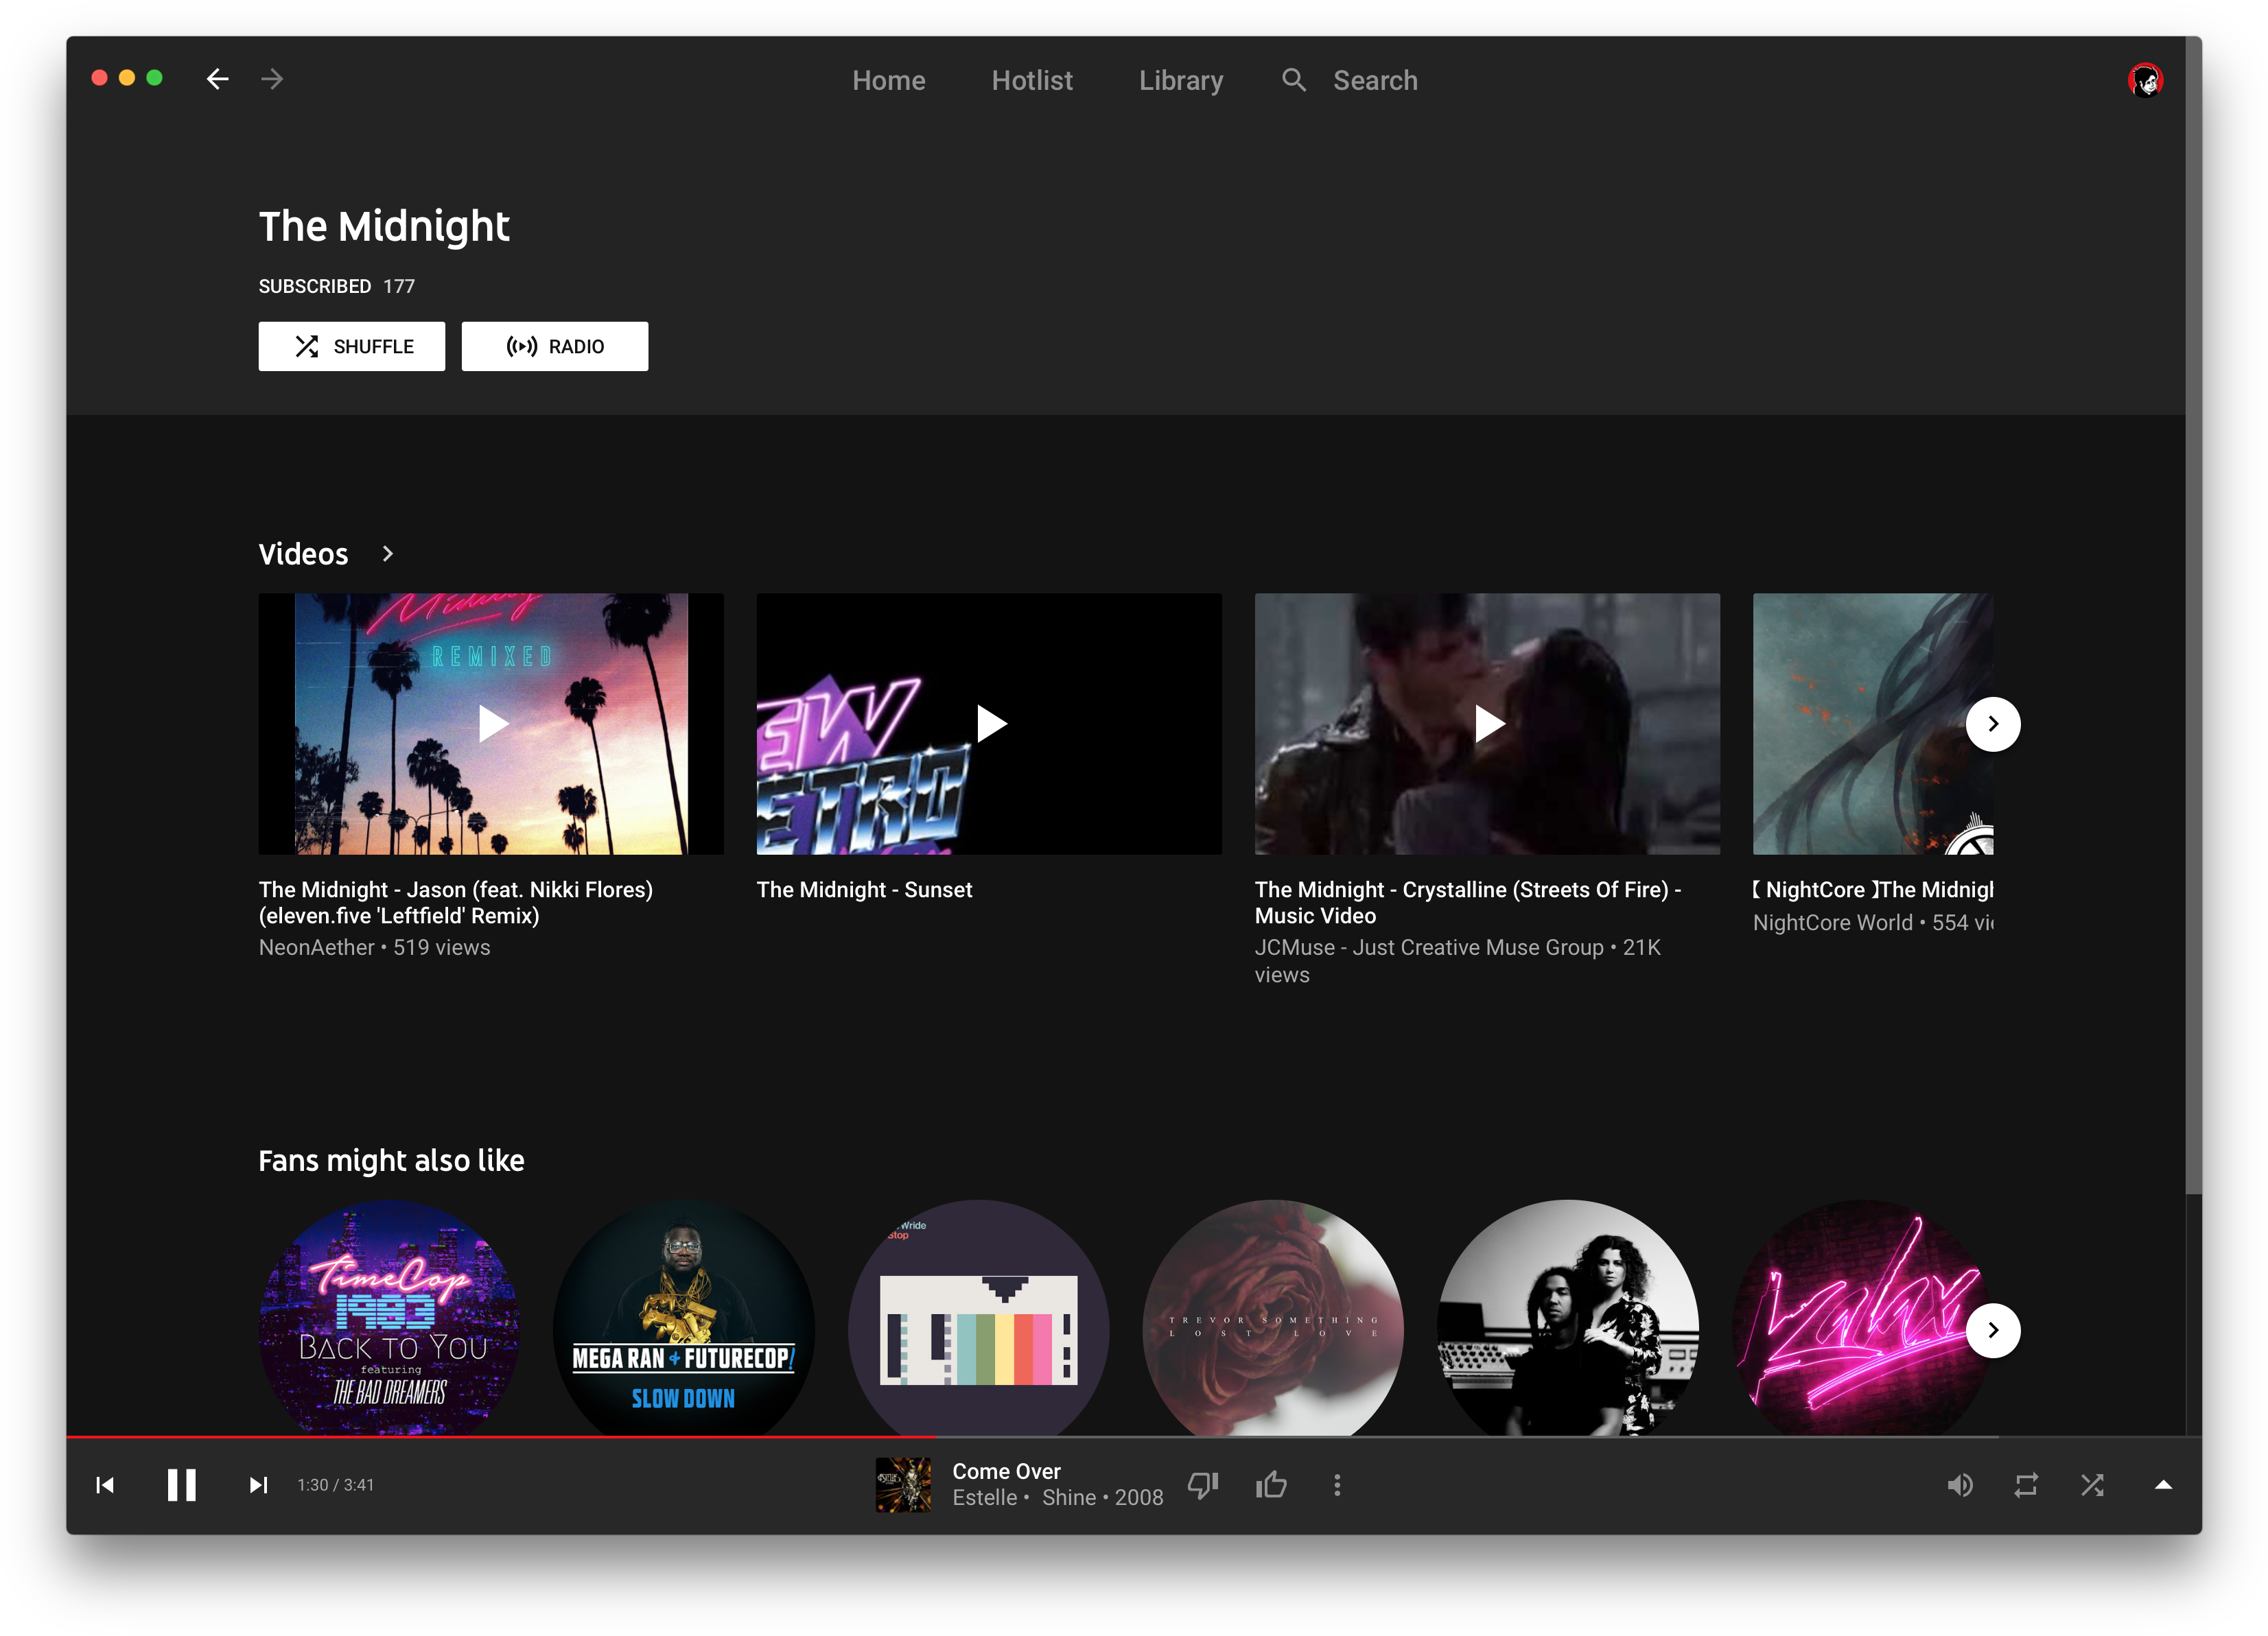
Task: Dislike the song Come Over
Action: [1202, 1484]
